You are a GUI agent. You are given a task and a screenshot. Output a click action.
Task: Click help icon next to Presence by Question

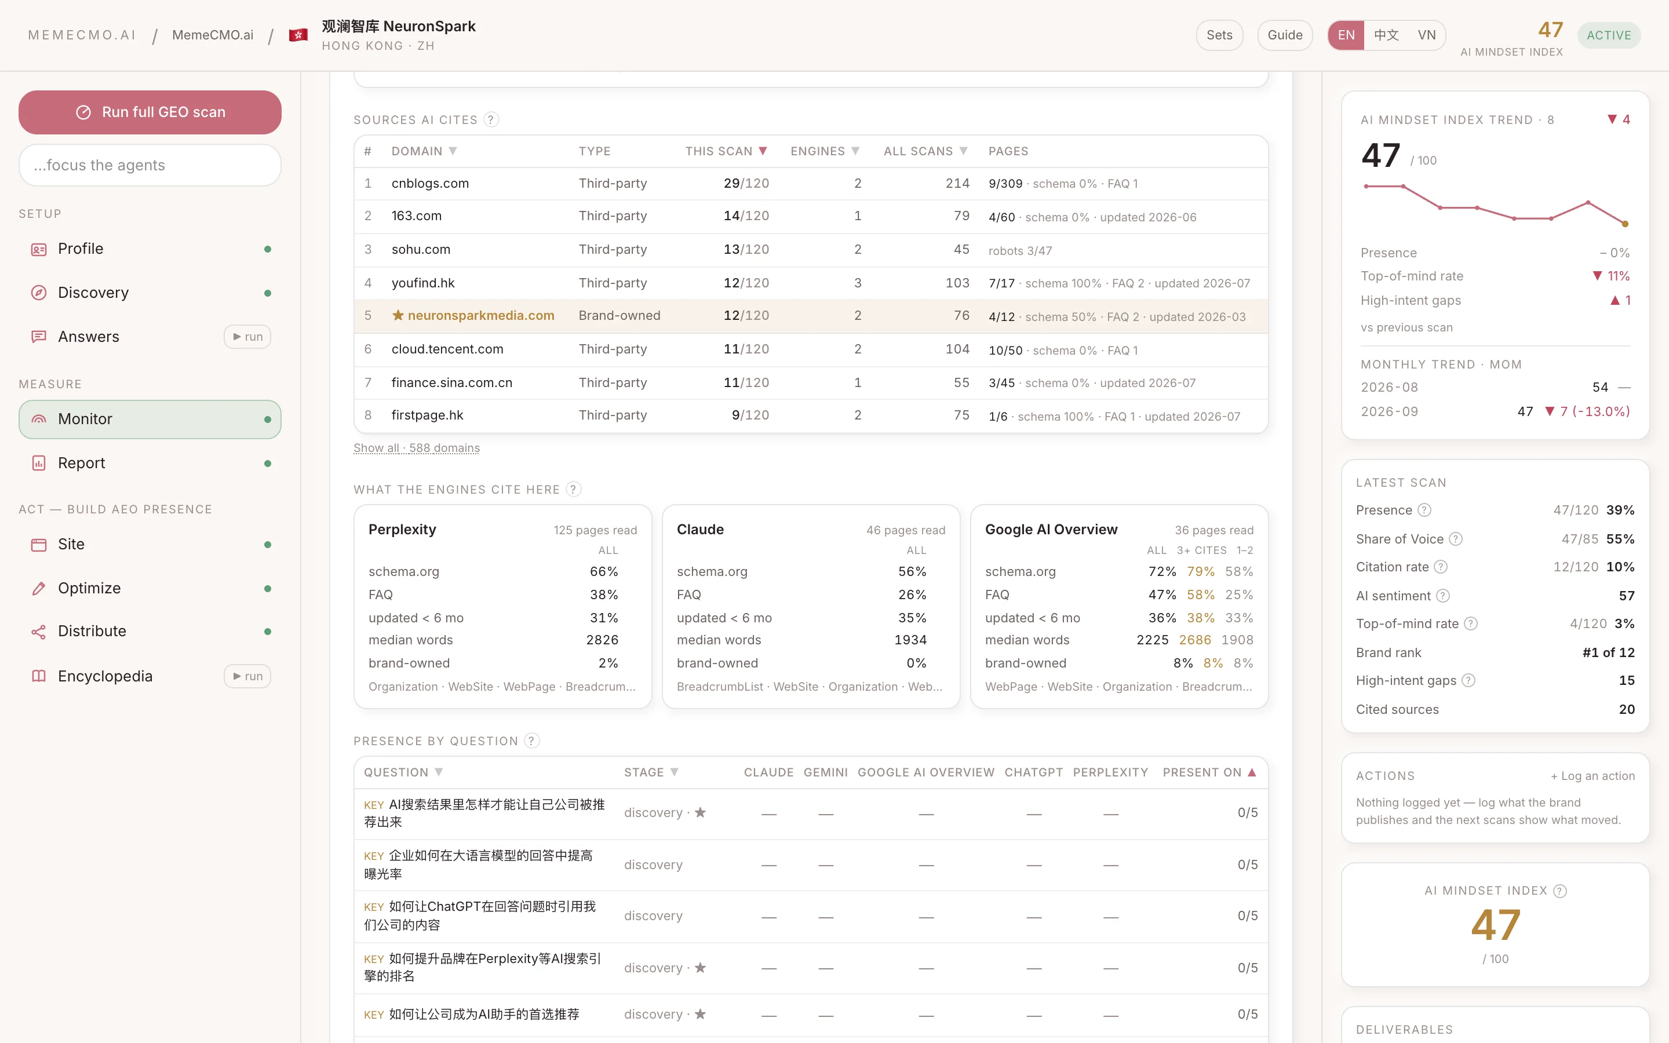pos(531,741)
